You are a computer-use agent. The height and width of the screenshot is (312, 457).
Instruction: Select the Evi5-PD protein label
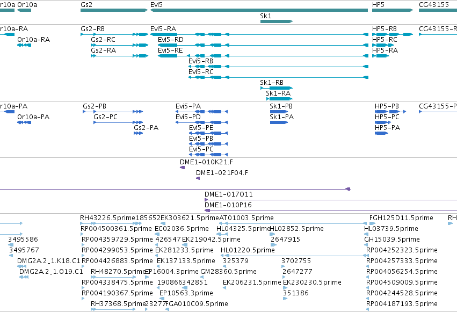tap(188, 117)
